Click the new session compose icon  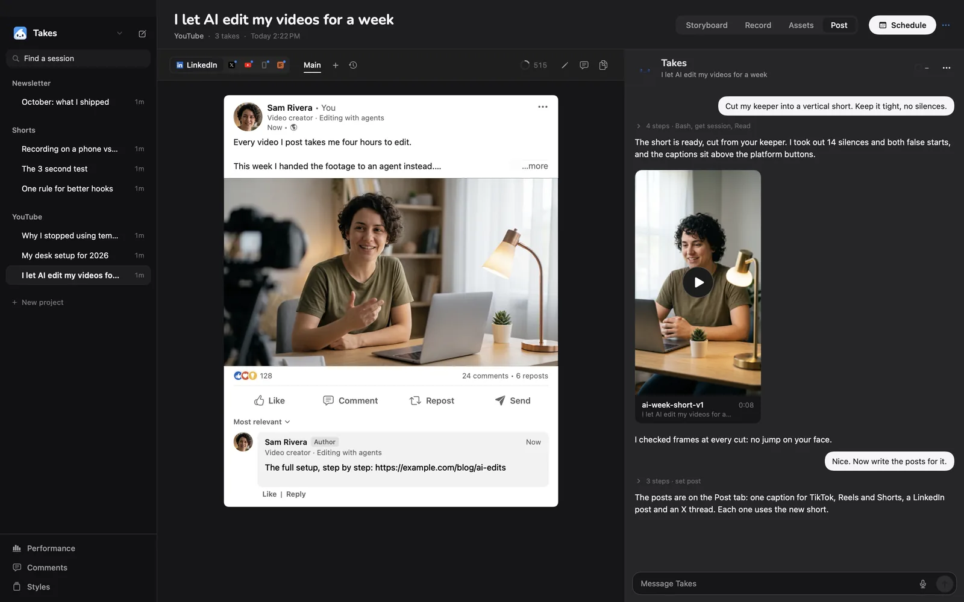click(x=142, y=34)
